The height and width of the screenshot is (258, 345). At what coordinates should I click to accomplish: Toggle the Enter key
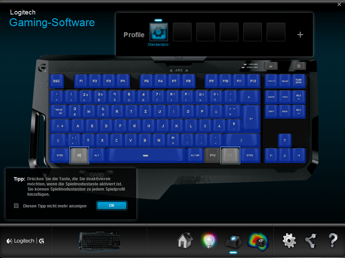pyautogui.click(x=251, y=119)
